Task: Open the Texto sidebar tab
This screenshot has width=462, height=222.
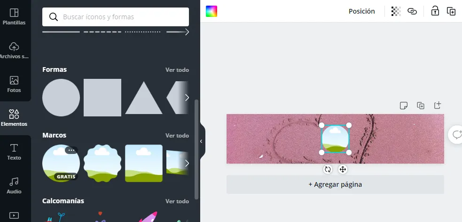Action: pyautogui.click(x=14, y=152)
